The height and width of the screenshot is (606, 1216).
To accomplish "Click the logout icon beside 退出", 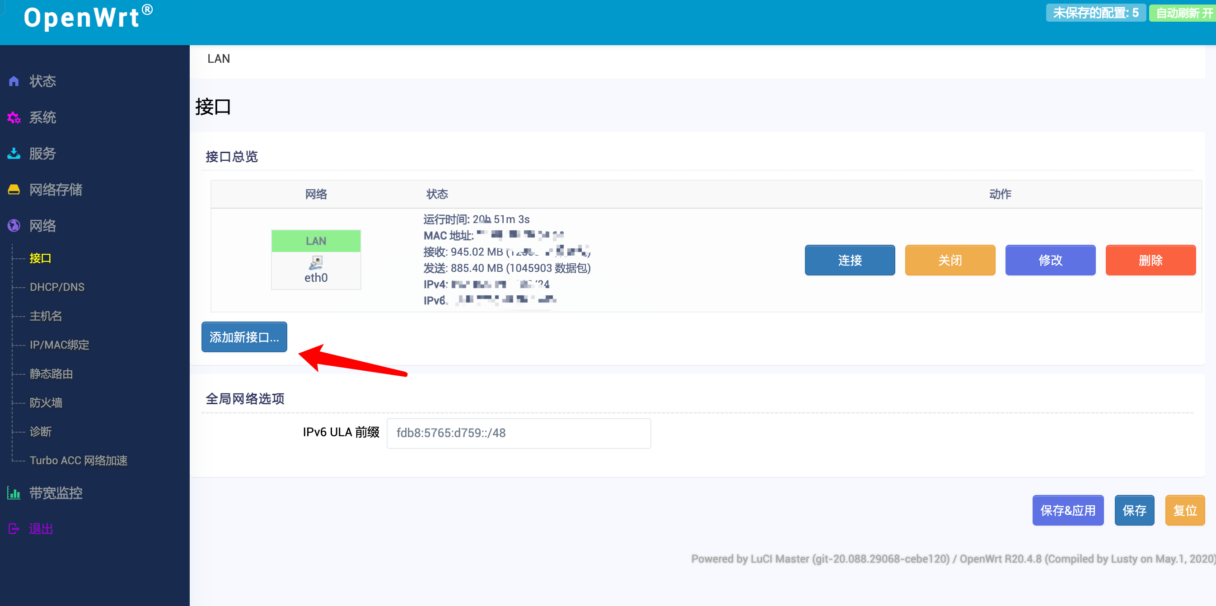I will [x=14, y=529].
